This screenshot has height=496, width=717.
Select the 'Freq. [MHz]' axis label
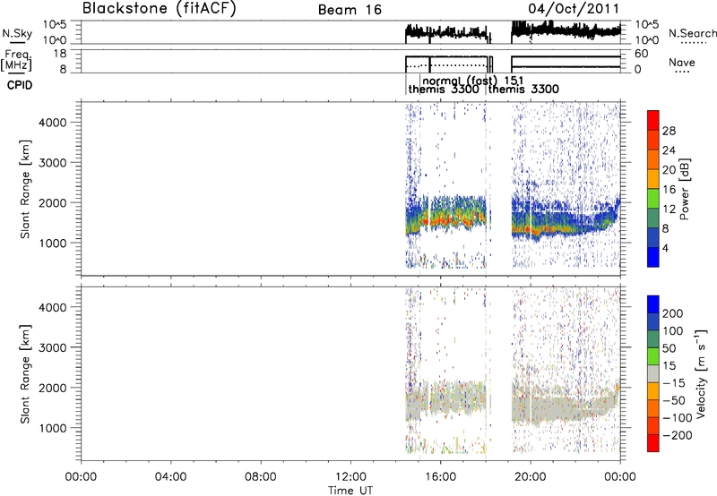pos(17,61)
